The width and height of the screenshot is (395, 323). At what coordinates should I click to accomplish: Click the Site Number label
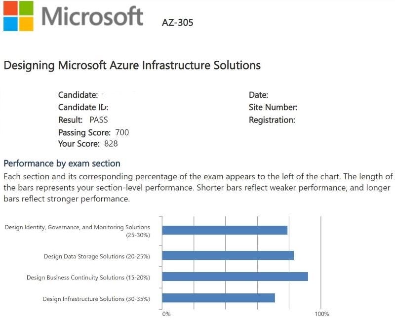coord(273,107)
